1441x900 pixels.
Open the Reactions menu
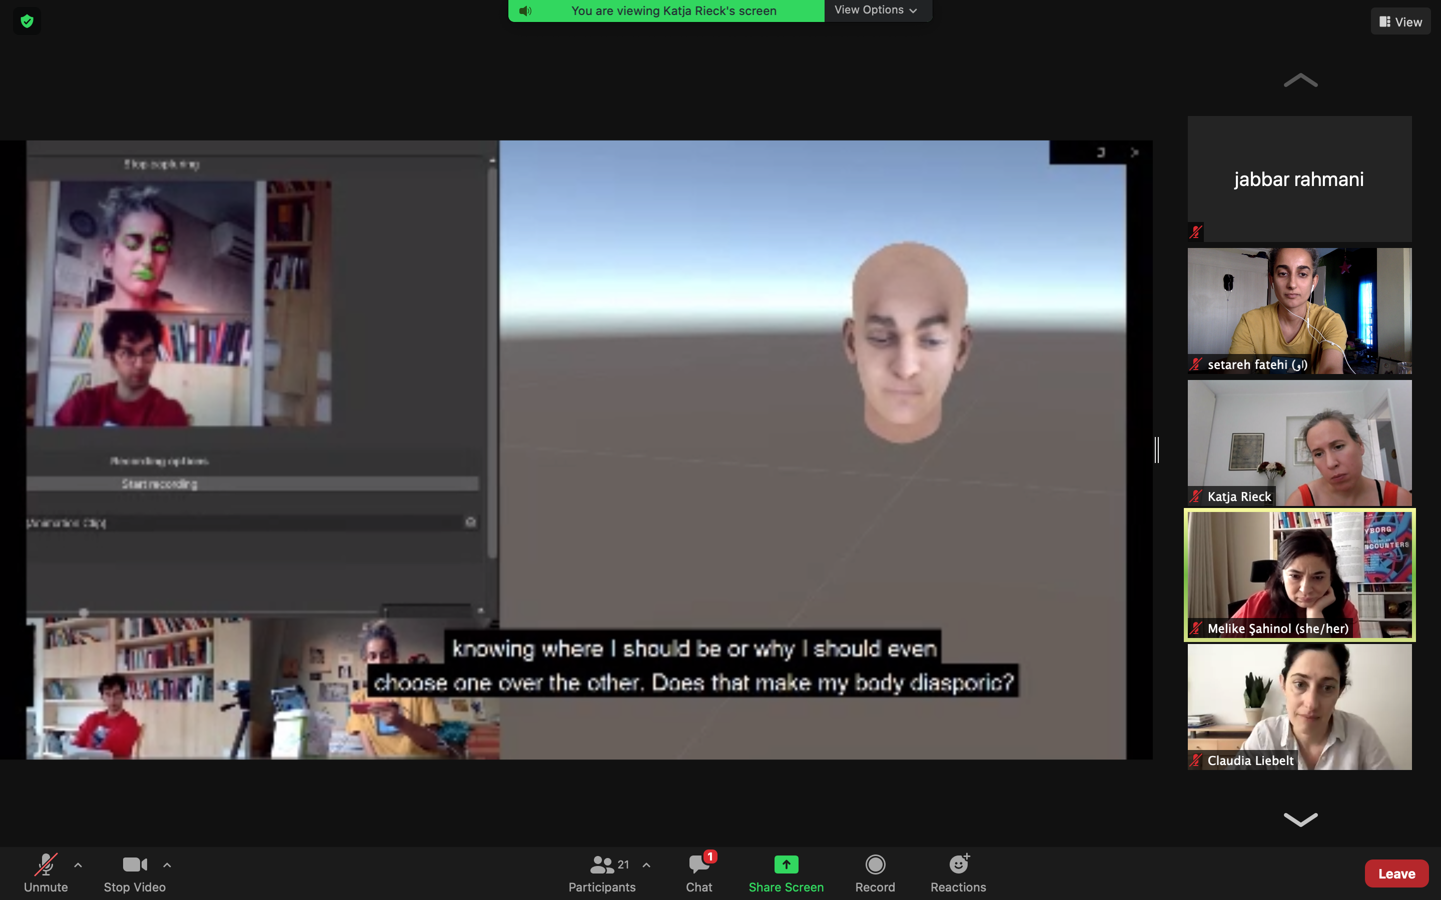point(958,872)
